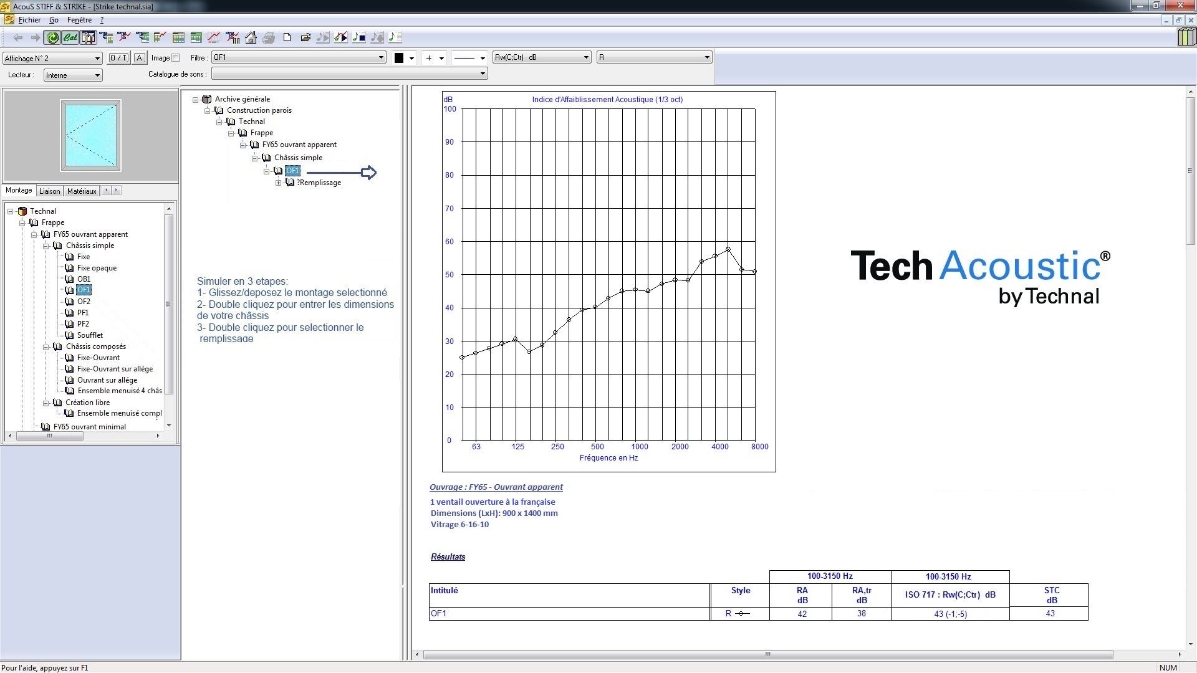Select the OF2 tree item
The image size is (1197, 673).
(x=84, y=302)
